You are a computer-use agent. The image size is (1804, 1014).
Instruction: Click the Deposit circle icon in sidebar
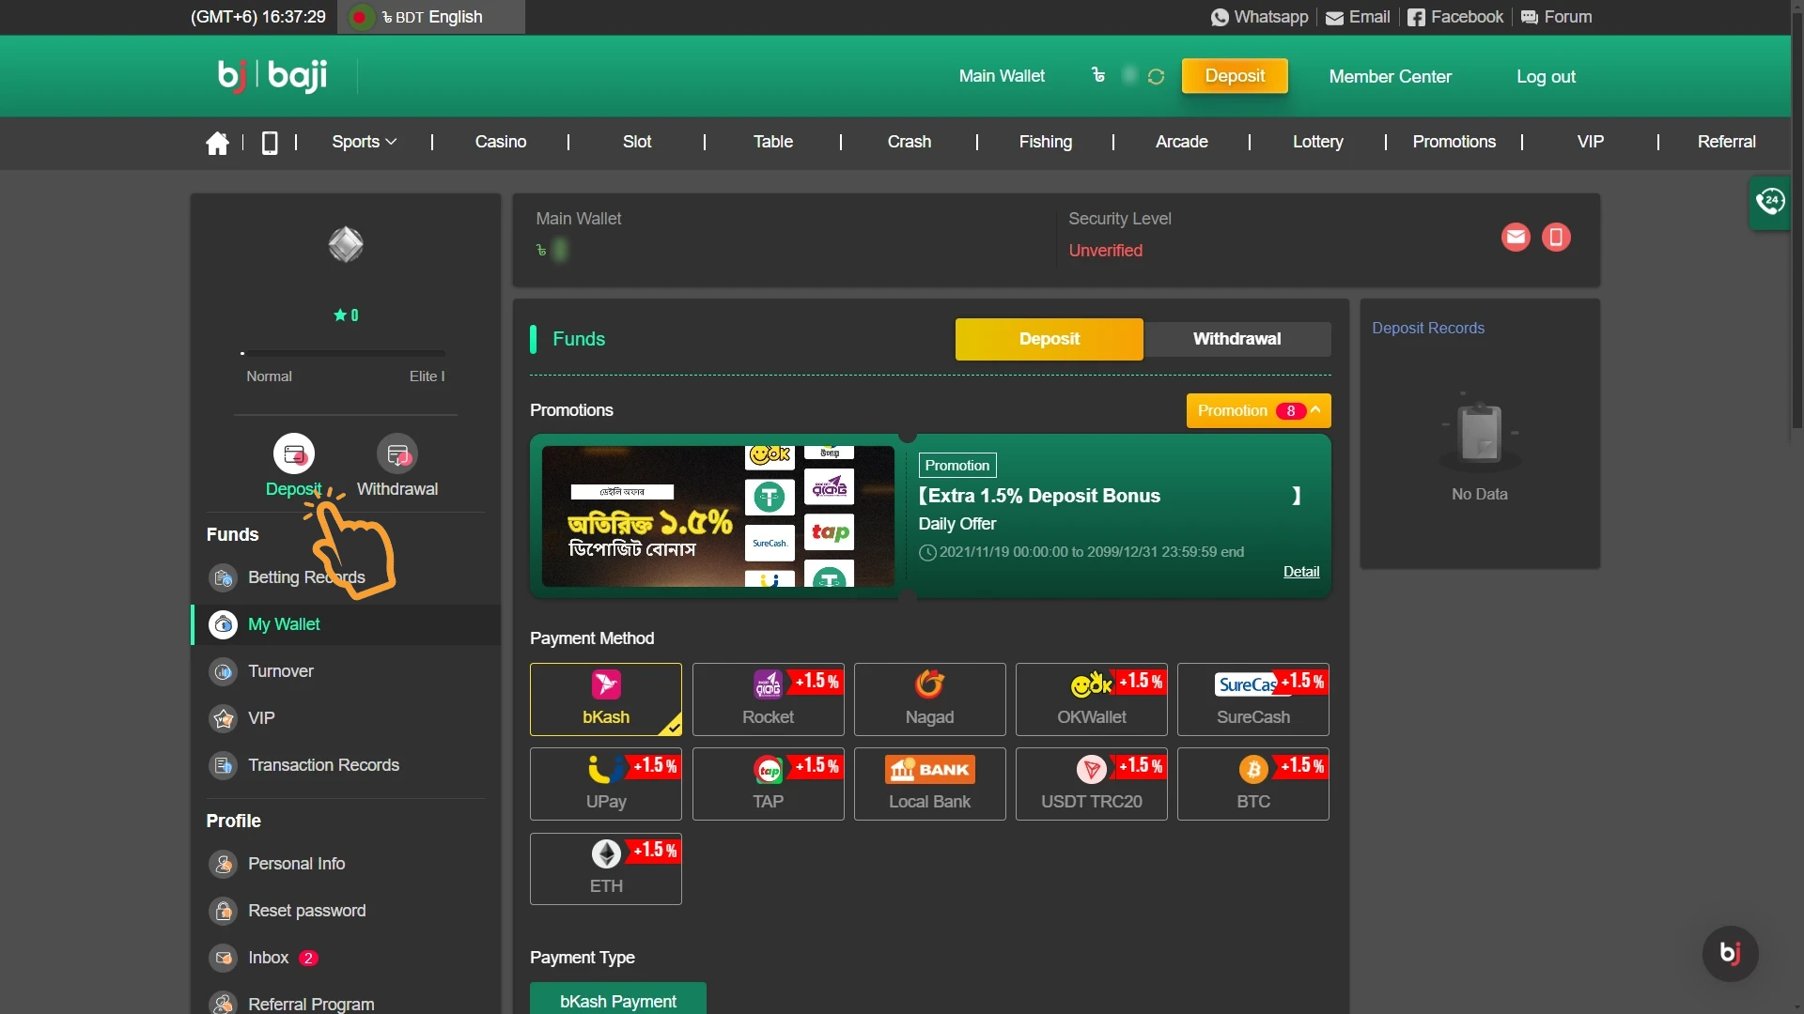click(294, 454)
